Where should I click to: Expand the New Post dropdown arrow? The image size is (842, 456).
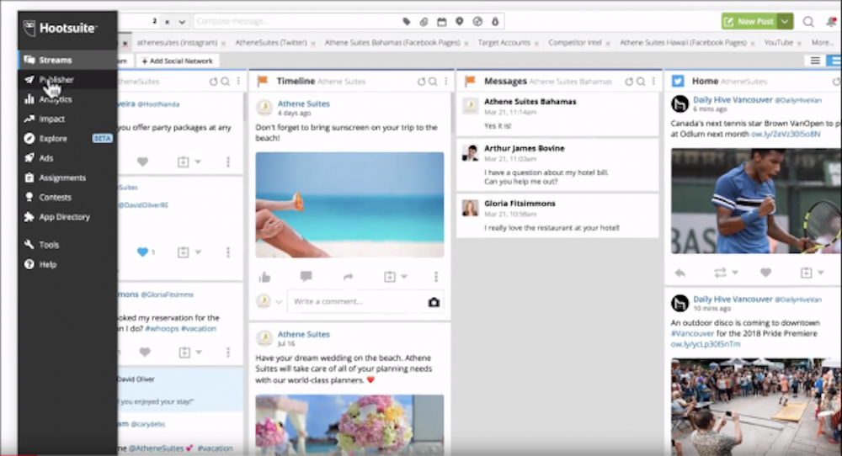pyautogui.click(x=785, y=22)
